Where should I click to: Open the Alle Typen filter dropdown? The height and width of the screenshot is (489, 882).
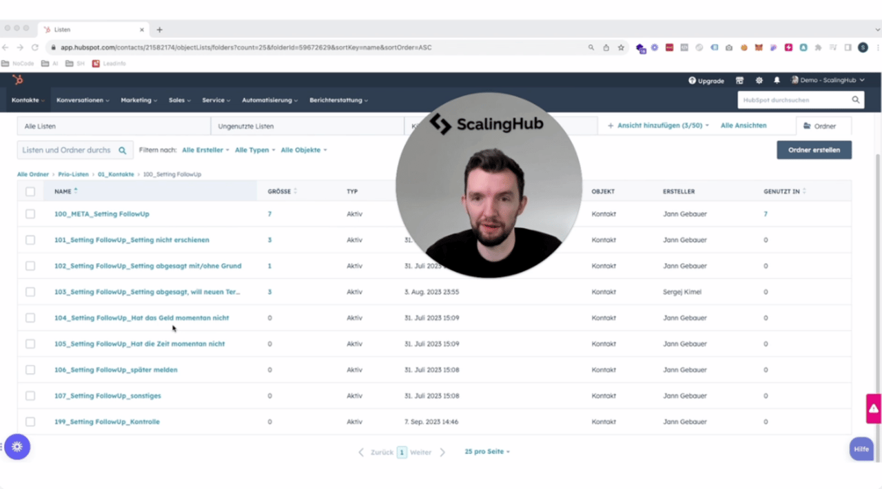click(255, 150)
